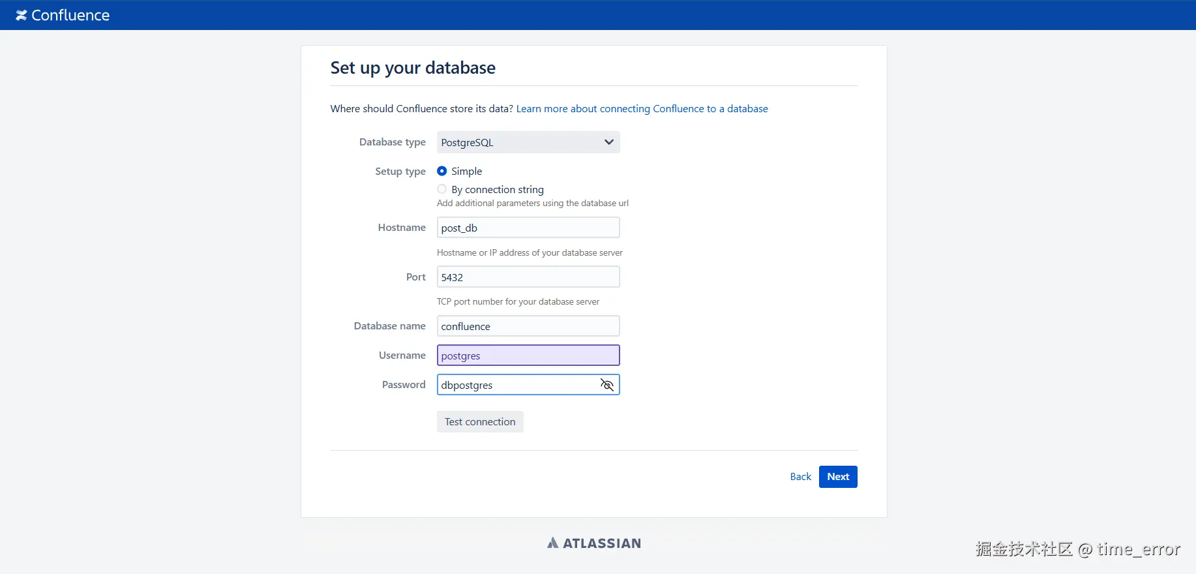This screenshot has height=574, width=1196.
Task: Go Back to the previous step
Action: coord(800,477)
